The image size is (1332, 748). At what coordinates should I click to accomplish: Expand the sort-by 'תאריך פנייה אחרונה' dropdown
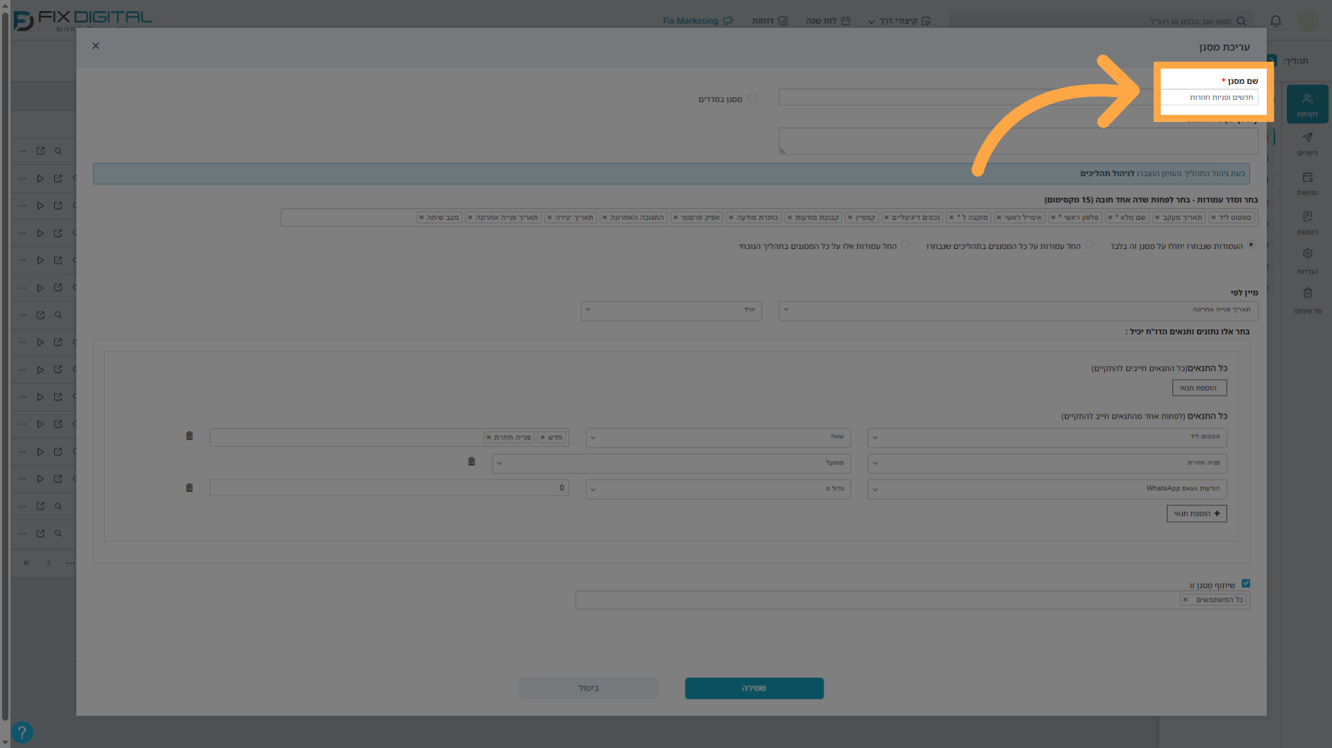pos(1018,310)
